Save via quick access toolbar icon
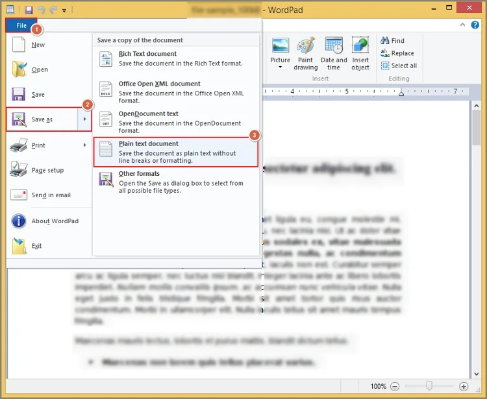Image resolution: width=487 pixels, height=399 pixels. click(29, 10)
